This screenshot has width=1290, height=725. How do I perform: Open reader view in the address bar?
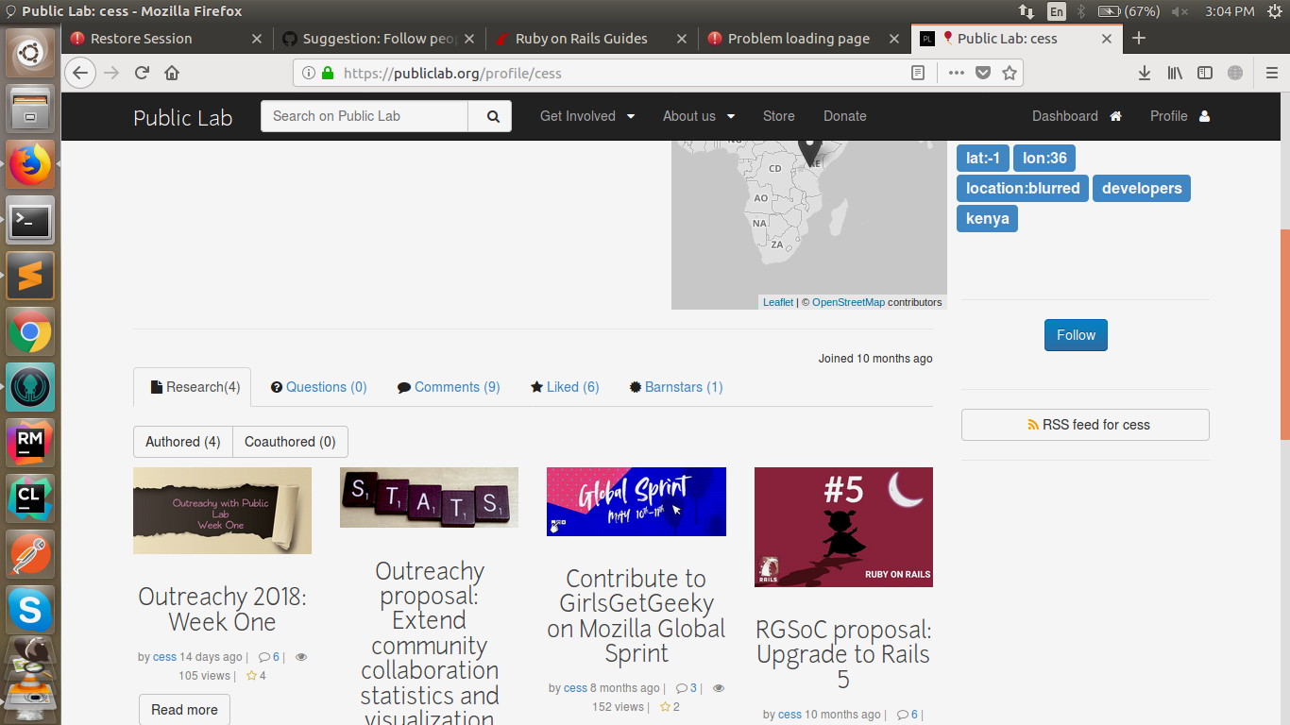pyautogui.click(x=918, y=73)
